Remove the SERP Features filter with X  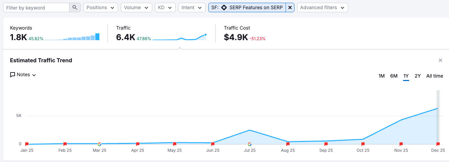click(290, 7)
